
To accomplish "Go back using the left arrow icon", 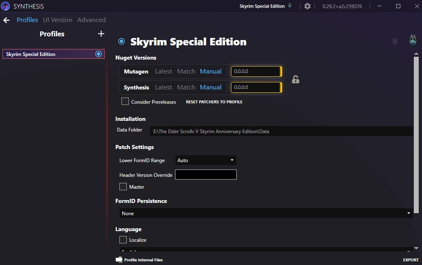I will [x=7, y=20].
